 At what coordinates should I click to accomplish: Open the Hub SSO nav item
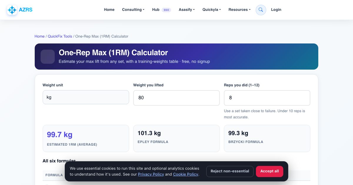pyautogui.click(x=161, y=10)
